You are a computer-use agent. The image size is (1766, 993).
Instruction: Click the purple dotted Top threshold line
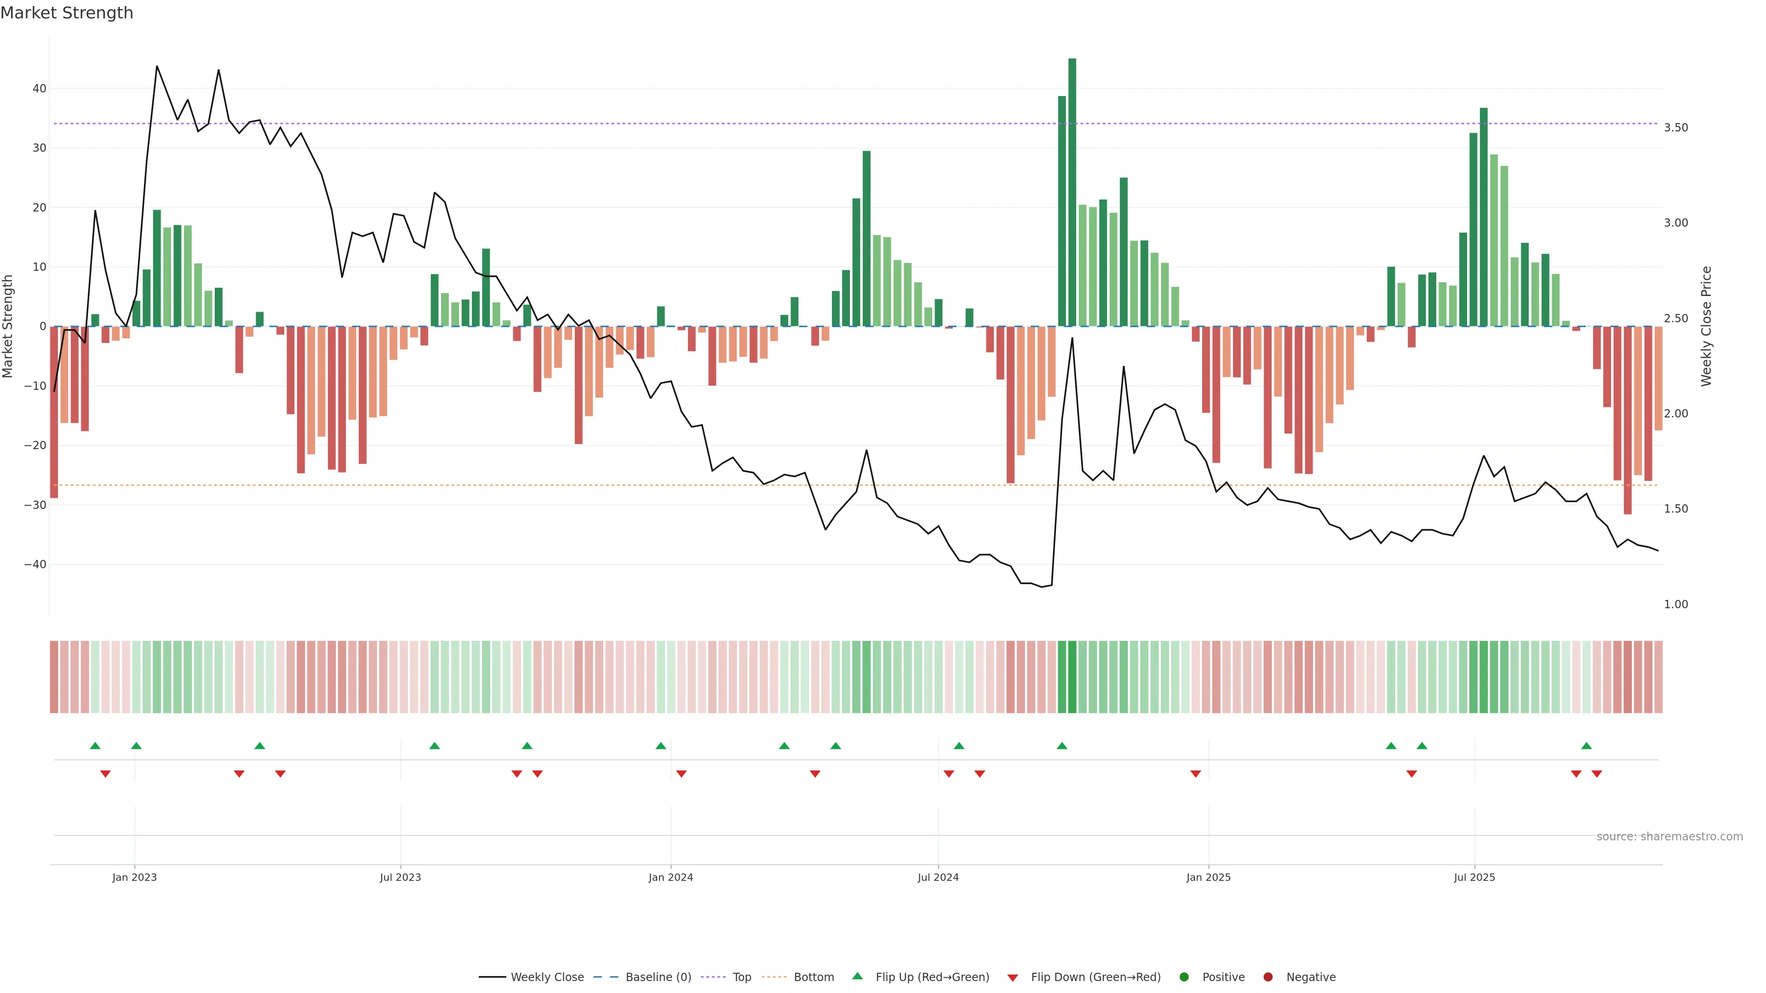click(686, 124)
